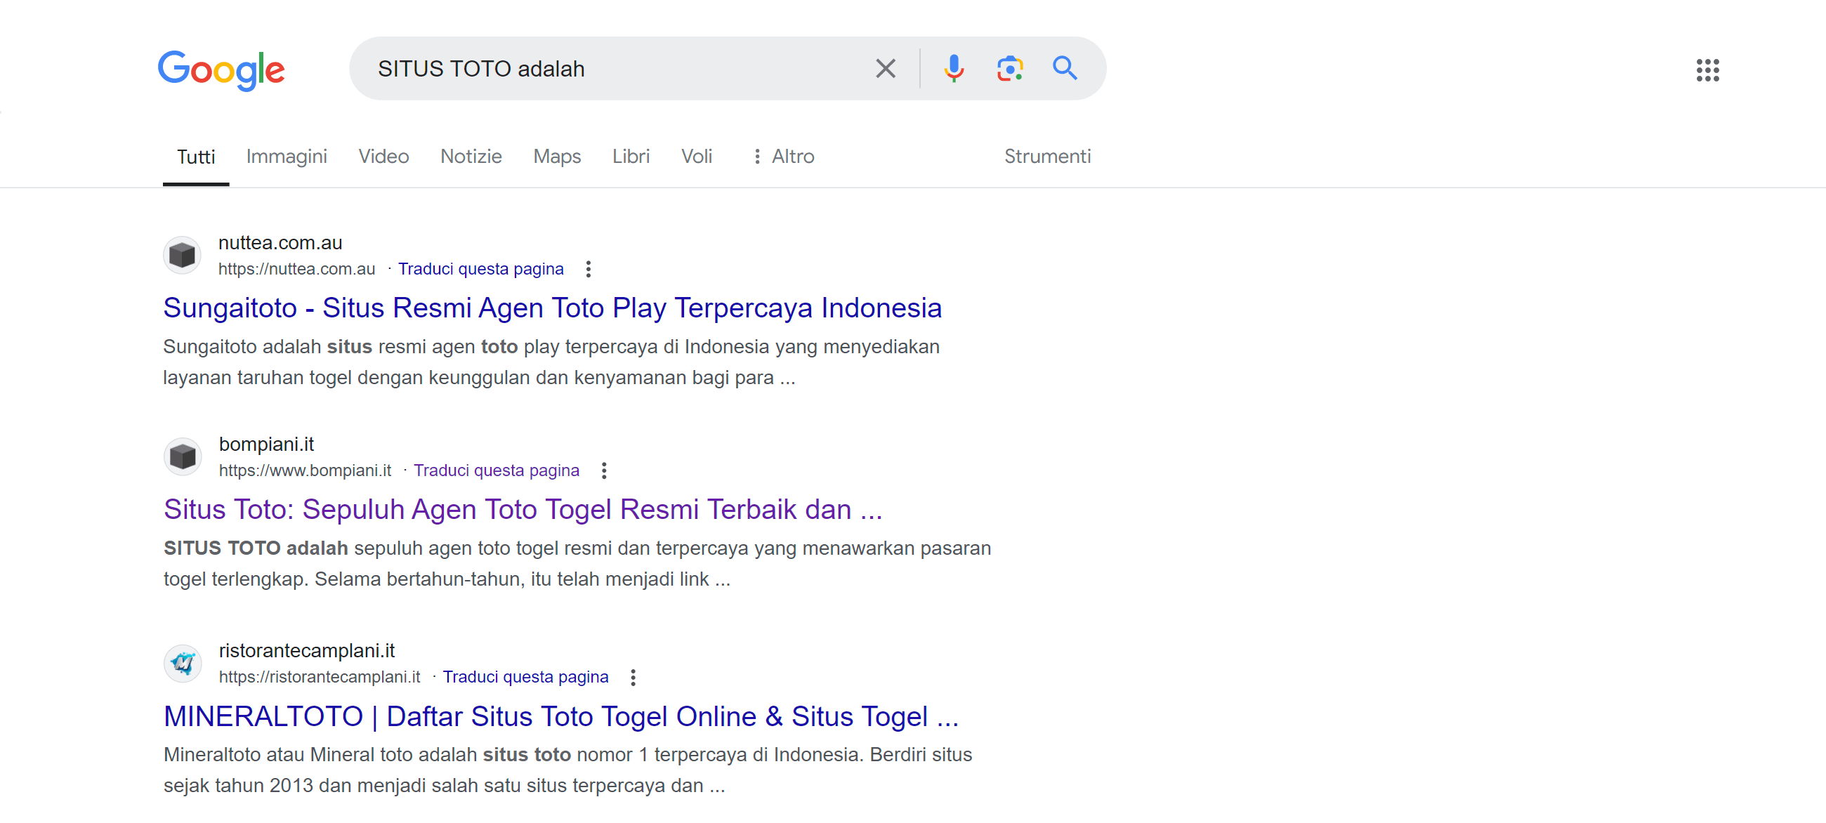Click the snippet beginning 'Mineraltoto atau Mineral toto'

pyautogui.click(x=567, y=770)
